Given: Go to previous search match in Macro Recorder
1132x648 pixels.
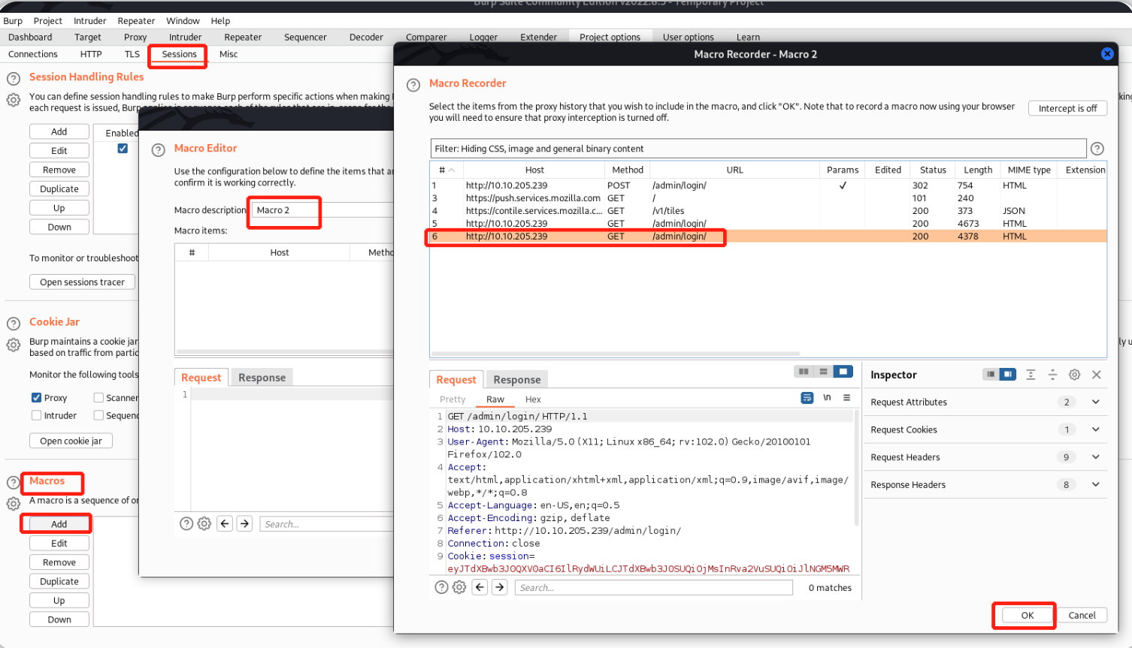Looking at the screenshot, I should tap(480, 587).
